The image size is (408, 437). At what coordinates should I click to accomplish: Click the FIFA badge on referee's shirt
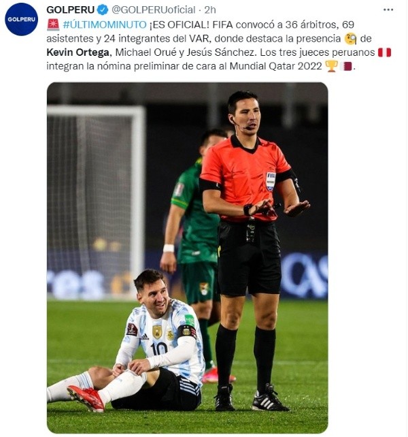(x=271, y=181)
